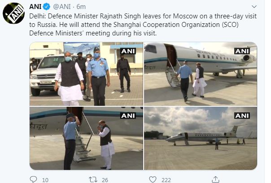The width and height of the screenshot is (271, 183).
Task: Click the tweet text about Rajnath Singh
Action: [143, 25]
